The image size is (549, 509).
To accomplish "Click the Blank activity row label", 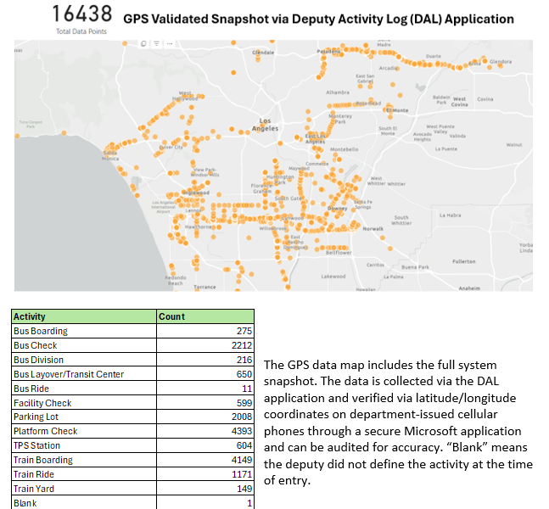I will point(25,503).
